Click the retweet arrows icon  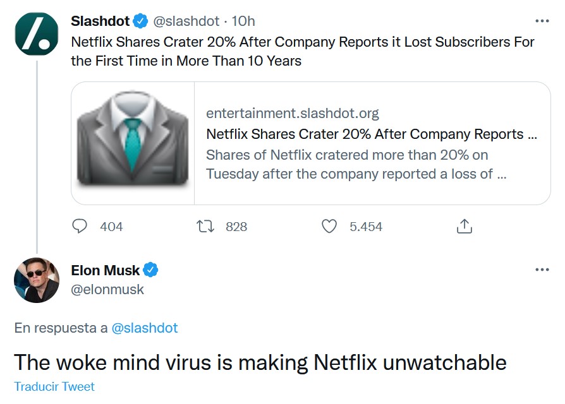tap(205, 226)
